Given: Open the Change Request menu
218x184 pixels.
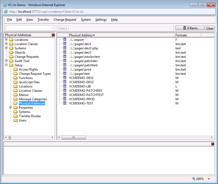Looking at the screenshot, I should (65, 20).
